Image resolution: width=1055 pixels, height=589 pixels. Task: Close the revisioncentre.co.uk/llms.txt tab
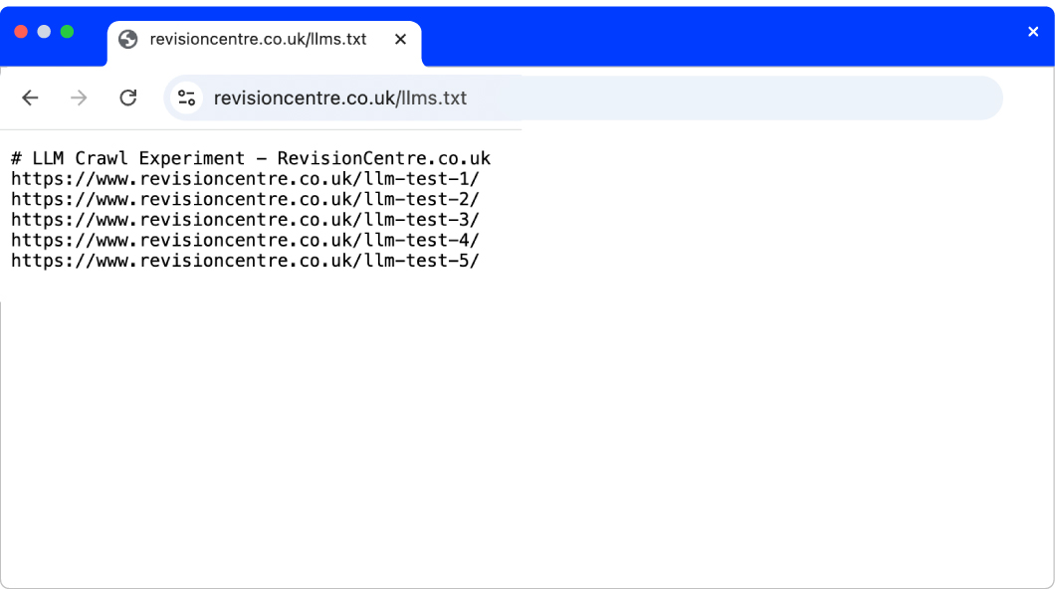[400, 40]
